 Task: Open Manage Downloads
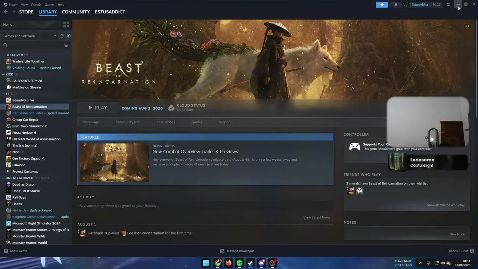pyautogui.click(x=237, y=251)
